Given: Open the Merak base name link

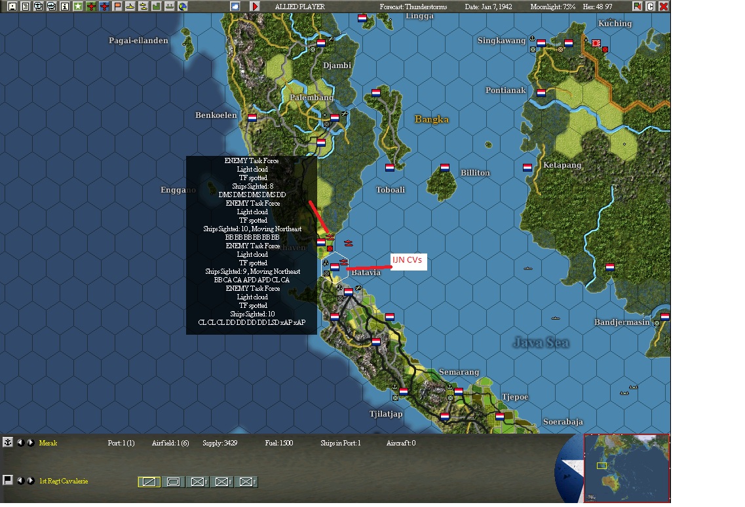Looking at the screenshot, I should pyautogui.click(x=48, y=443).
